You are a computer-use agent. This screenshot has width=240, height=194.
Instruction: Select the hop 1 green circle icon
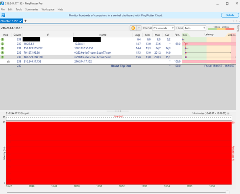coord(2,40)
